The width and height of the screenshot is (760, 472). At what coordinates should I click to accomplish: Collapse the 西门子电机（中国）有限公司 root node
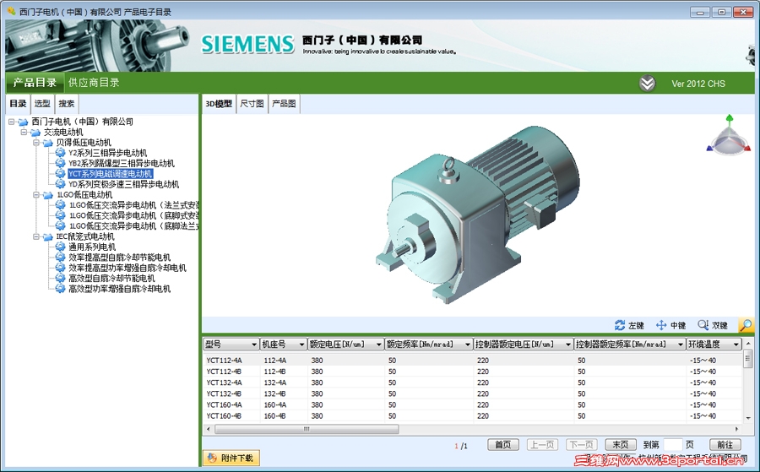[11, 122]
